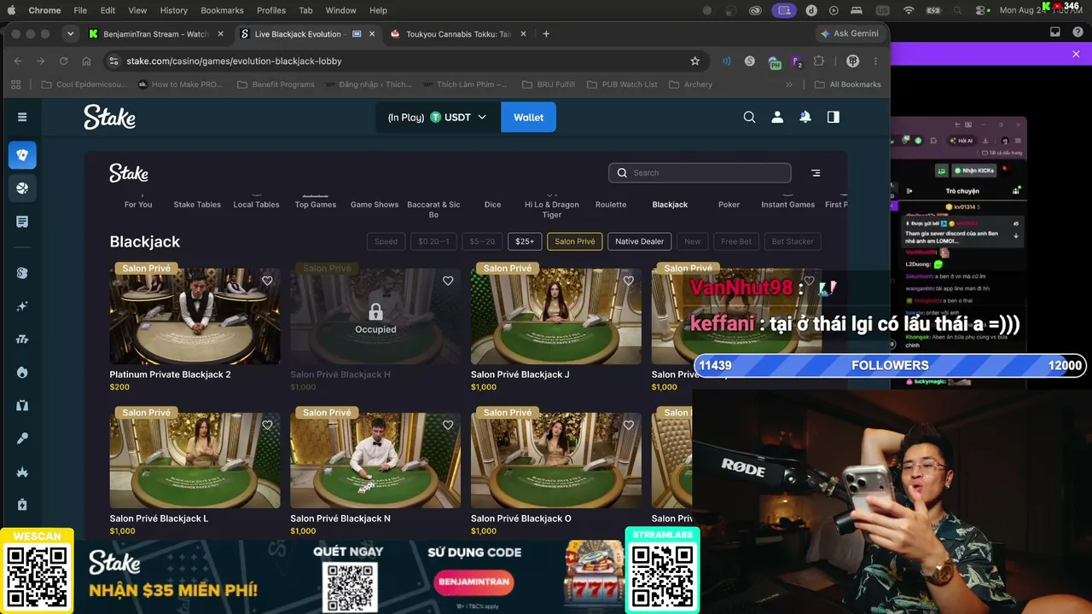Open the bet slip receipt sidebar icon
The height and width of the screenshot is (614, 1092).
22,222
